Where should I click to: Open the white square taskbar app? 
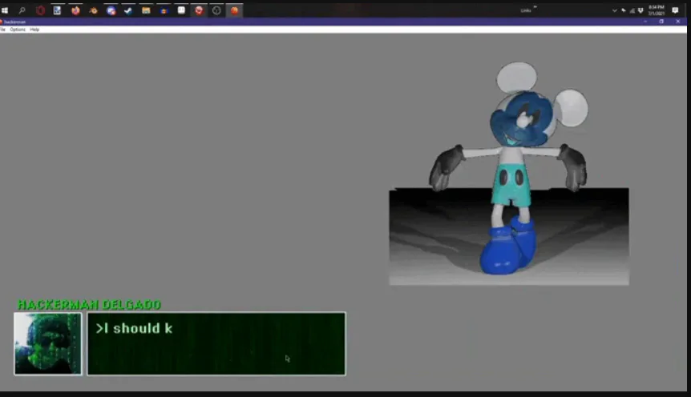pyautogui.click(x=181, y=10)
